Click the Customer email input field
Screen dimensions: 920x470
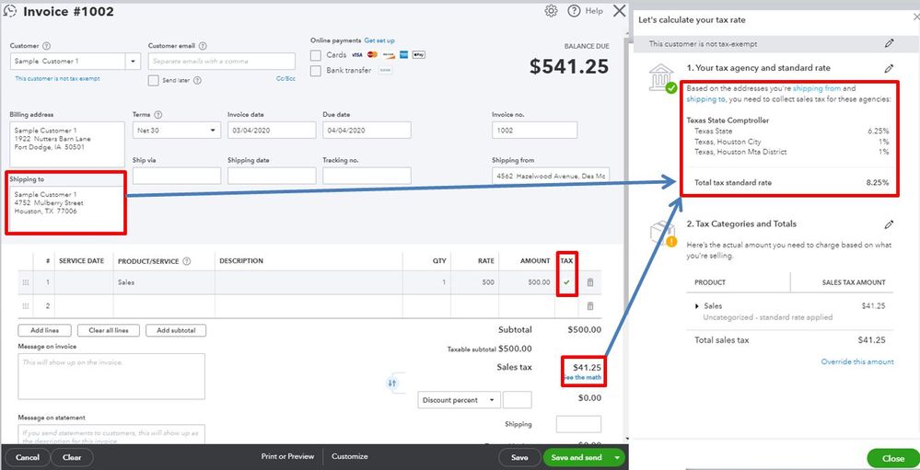pos(222,61)
